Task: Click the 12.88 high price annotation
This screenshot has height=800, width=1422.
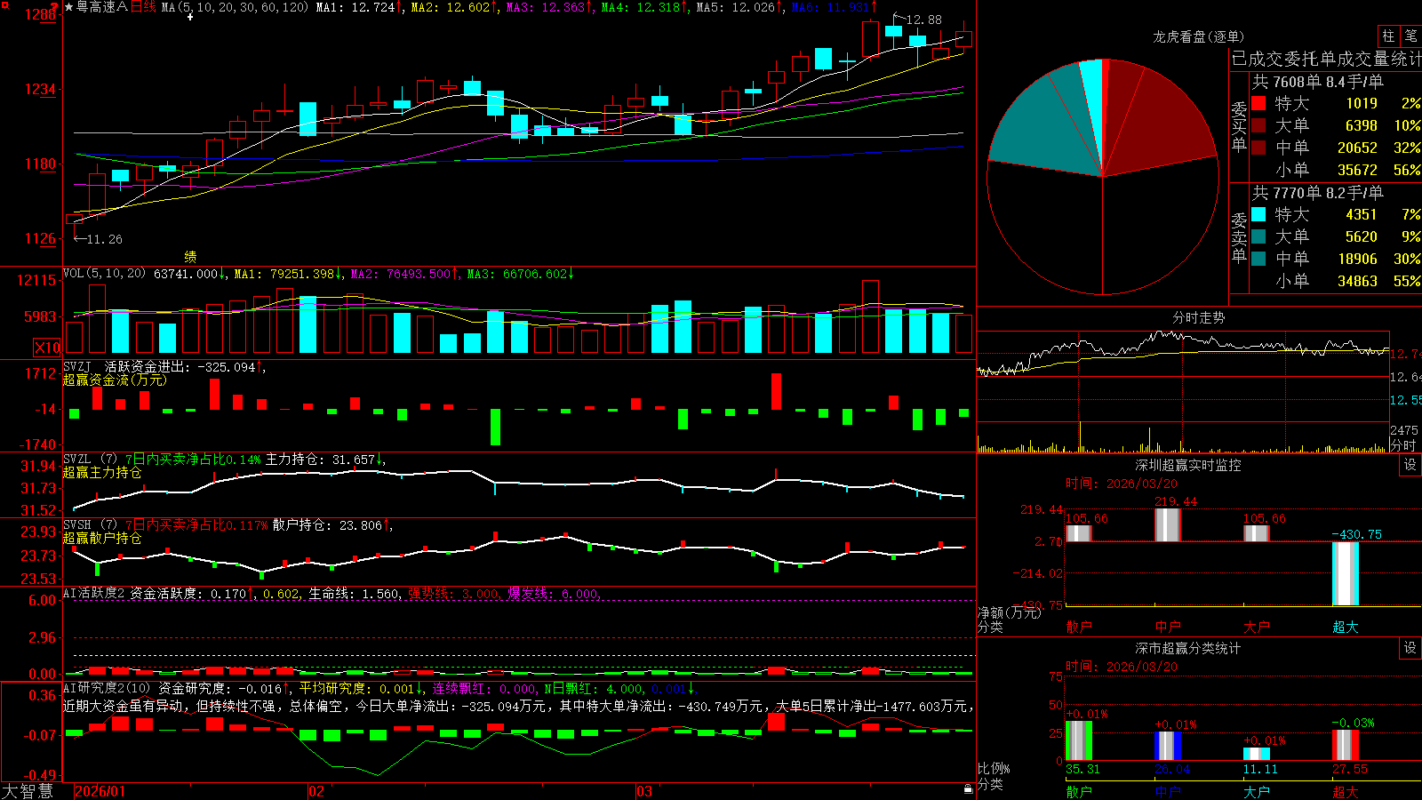Action: 923,20
